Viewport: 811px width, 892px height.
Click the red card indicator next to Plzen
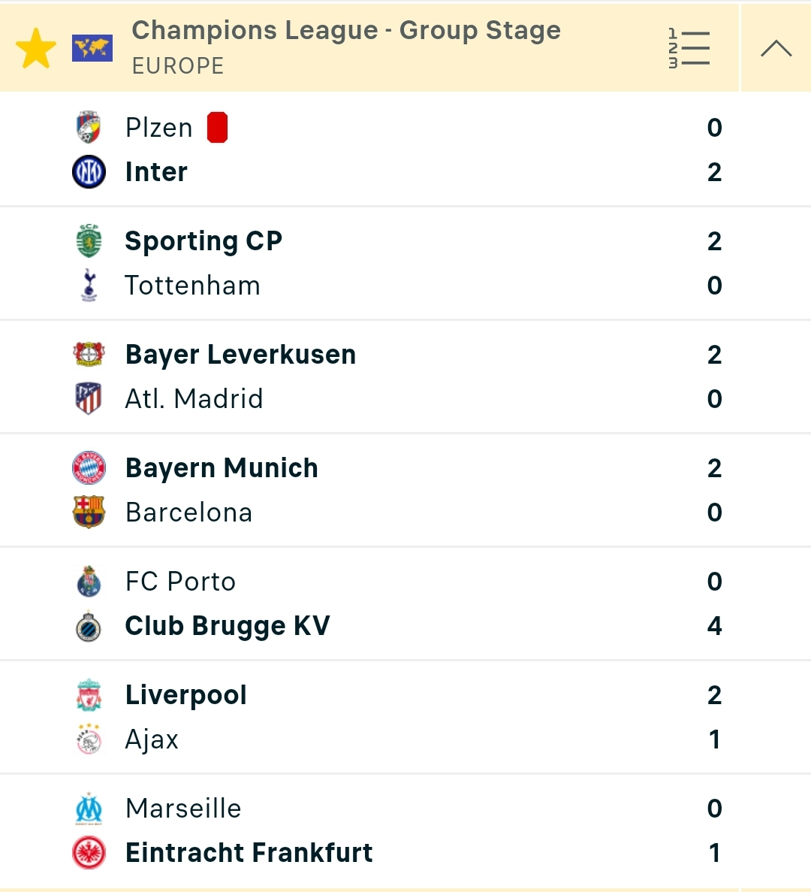pos(217,128)
